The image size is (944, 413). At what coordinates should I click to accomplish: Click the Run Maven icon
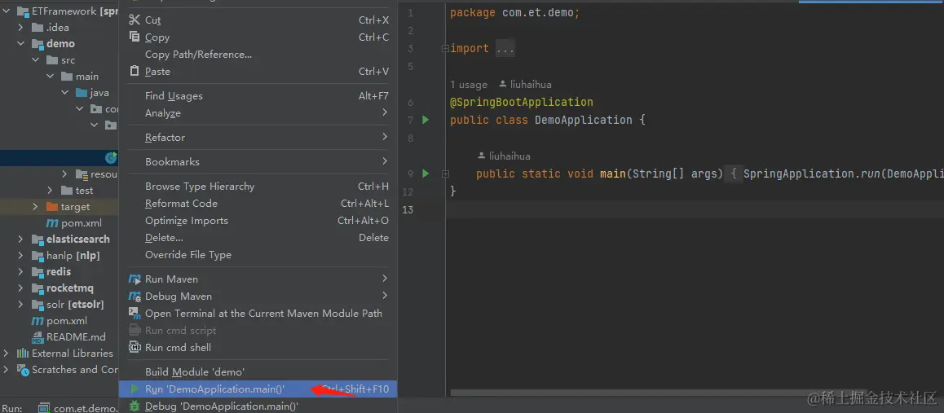(x=135, y=279)
